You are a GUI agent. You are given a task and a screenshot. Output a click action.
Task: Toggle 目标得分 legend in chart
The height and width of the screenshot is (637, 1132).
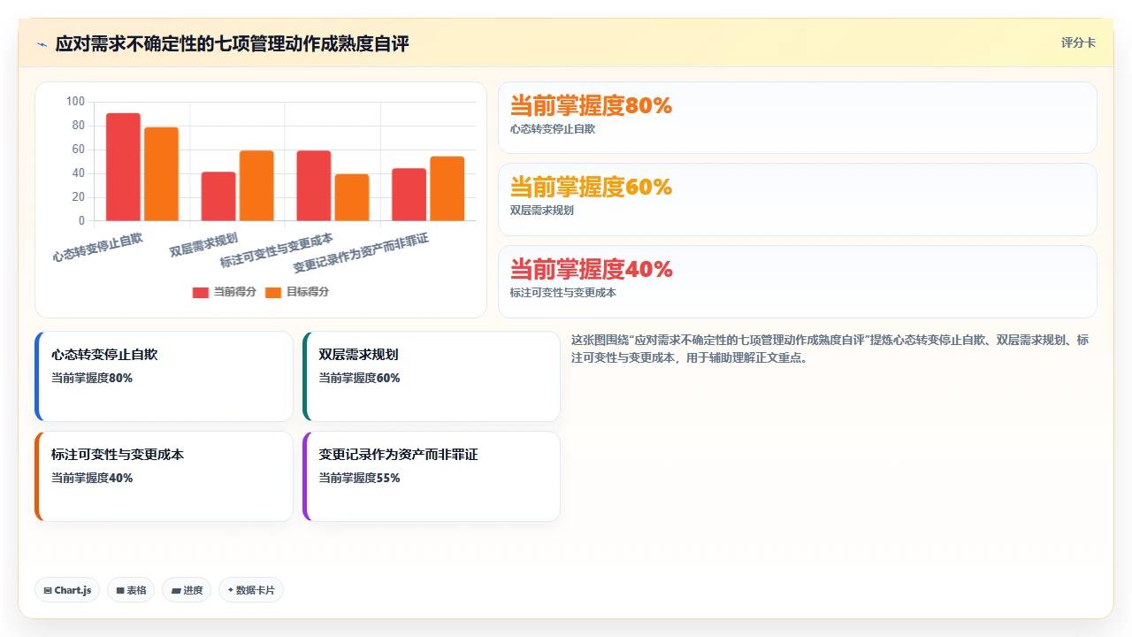tap(297, 292)
